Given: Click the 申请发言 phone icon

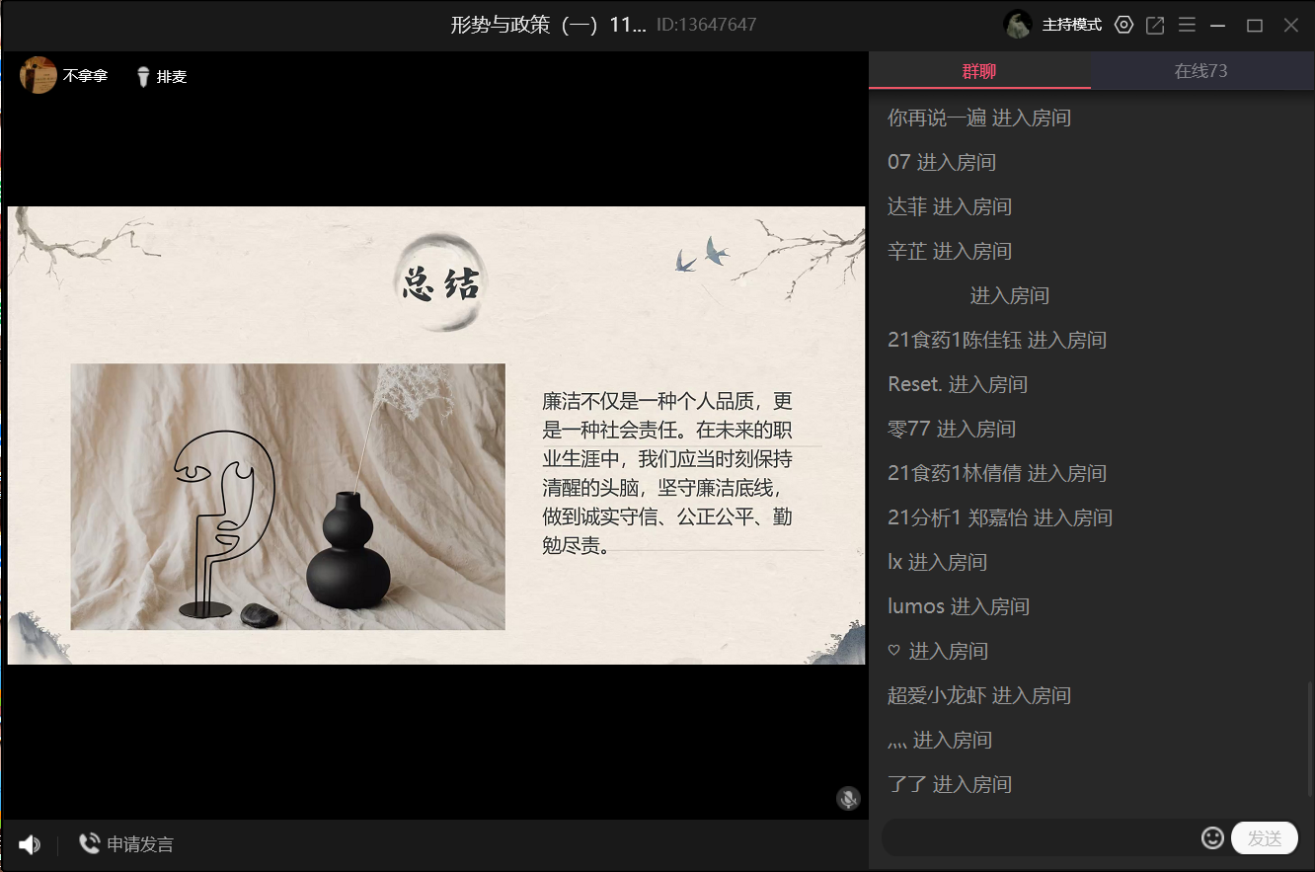Looking at the screenshot, I should pyautogui.click(x=90, y=843).
